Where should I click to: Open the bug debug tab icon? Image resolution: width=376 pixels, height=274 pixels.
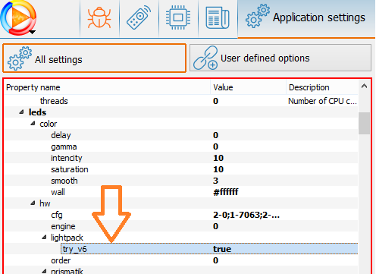[99, 17]
